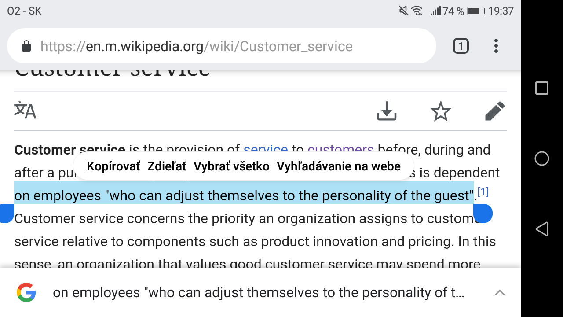Select Vybrať všetko in the popup

tap(231, 166)
